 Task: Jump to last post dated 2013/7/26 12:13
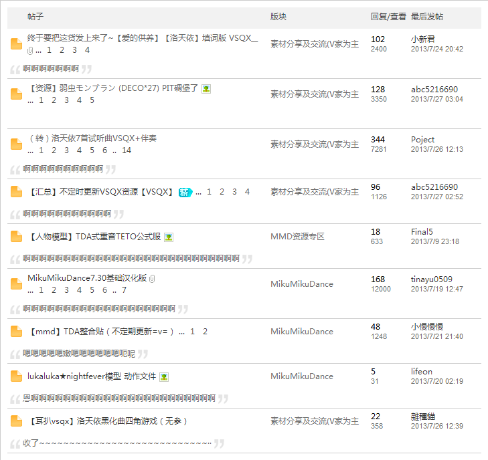click(437, 149)
